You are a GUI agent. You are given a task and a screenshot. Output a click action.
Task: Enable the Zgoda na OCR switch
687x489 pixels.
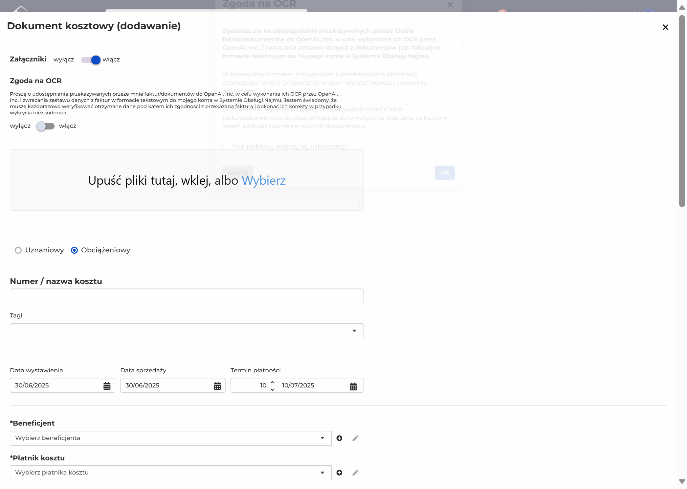[x=45, y=126]
